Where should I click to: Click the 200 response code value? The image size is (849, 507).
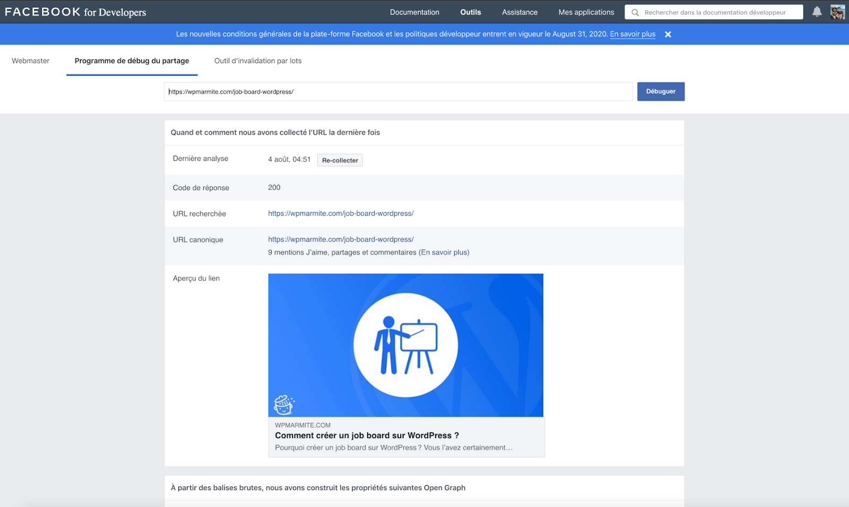(274, 188)
